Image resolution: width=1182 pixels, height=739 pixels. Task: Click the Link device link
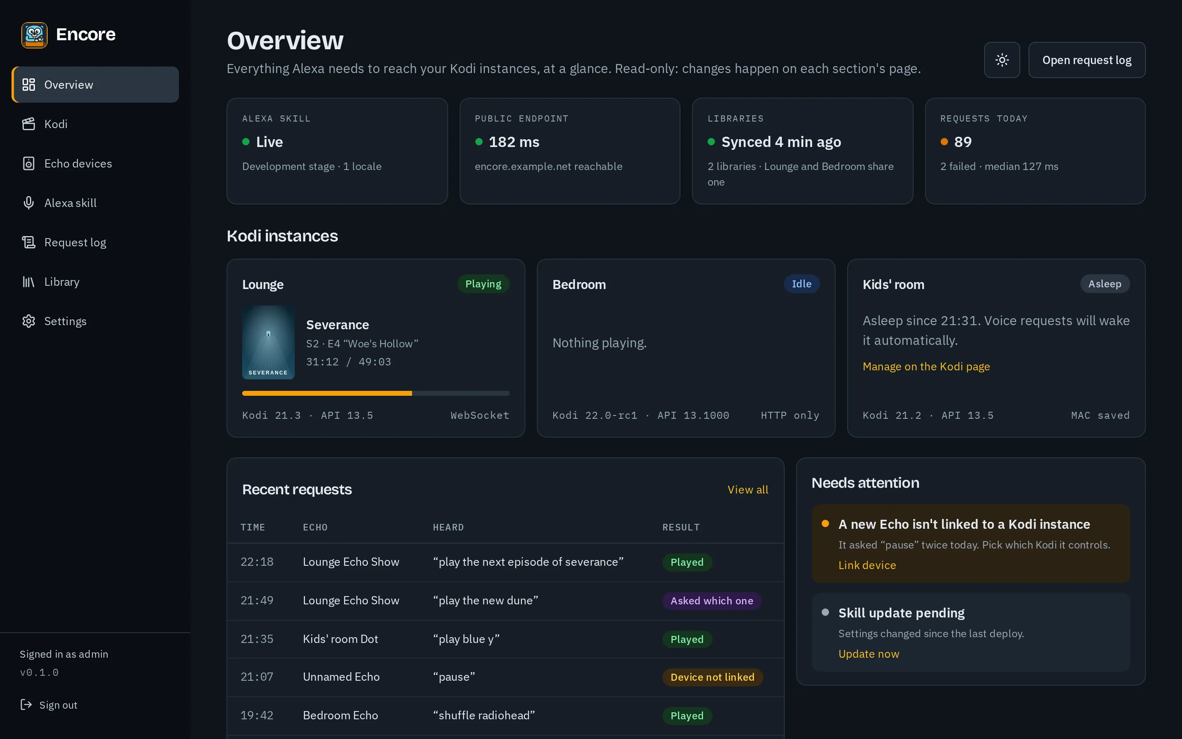click(867, 565)
